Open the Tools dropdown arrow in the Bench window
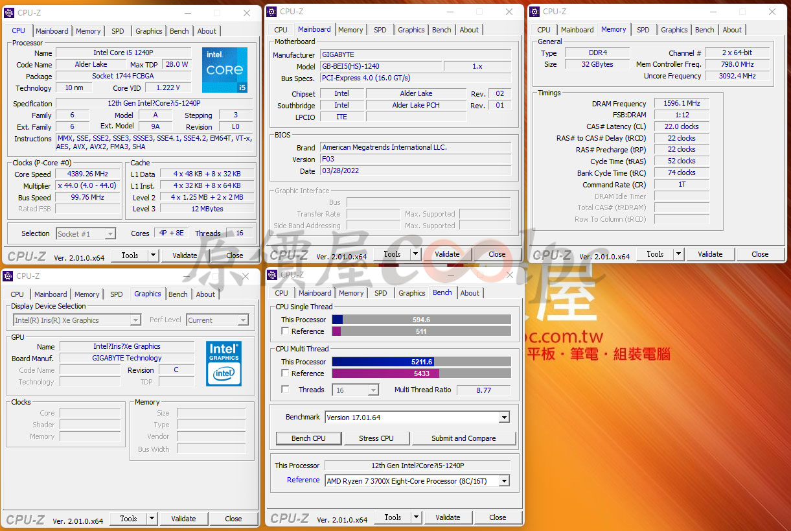 417,517
